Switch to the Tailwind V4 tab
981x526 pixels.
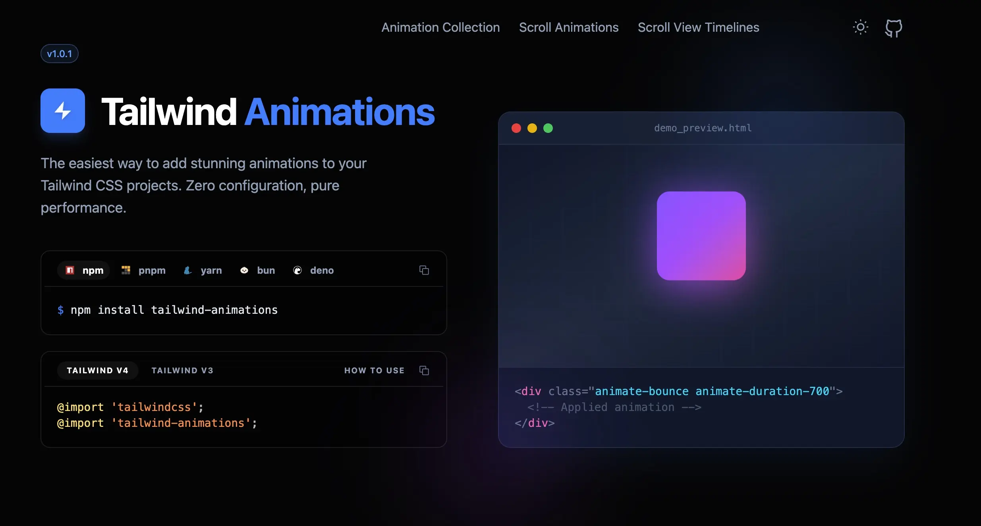tap(98, 370)
